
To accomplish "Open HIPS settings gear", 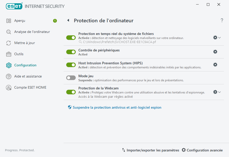I will tap(215, 65).
